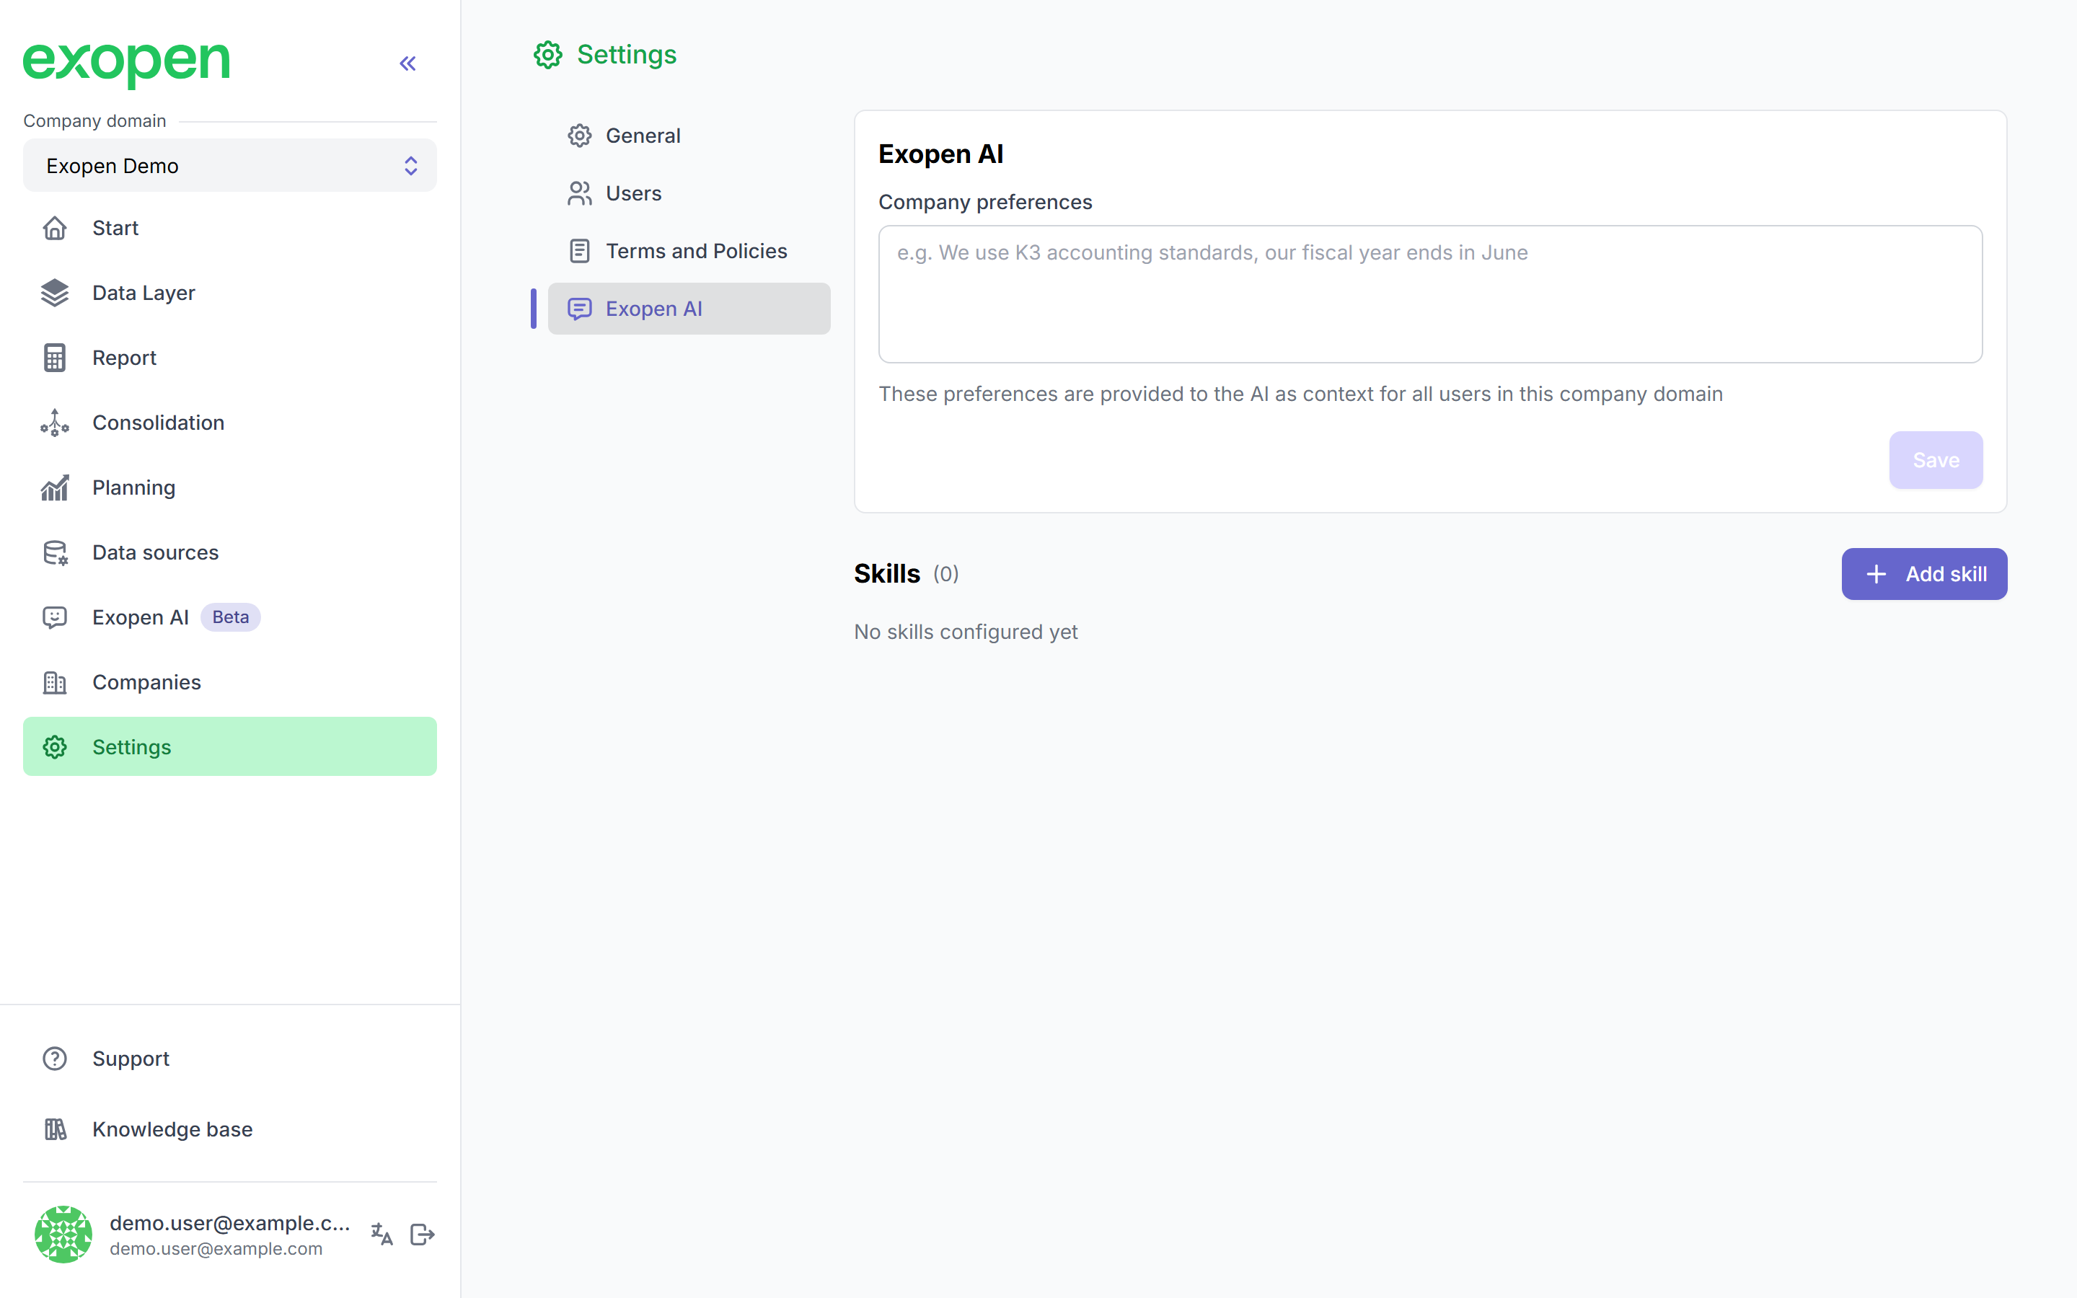This screenshot has height=1298, width=2077.
Task: Click the Report calculator icon
Action: click(55, 358)
